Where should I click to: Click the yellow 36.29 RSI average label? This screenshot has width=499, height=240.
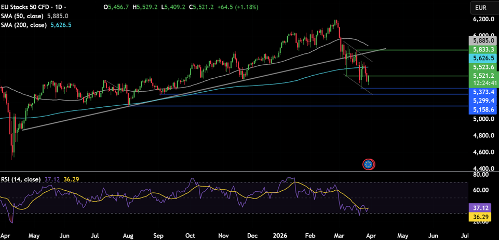point(482,216)
